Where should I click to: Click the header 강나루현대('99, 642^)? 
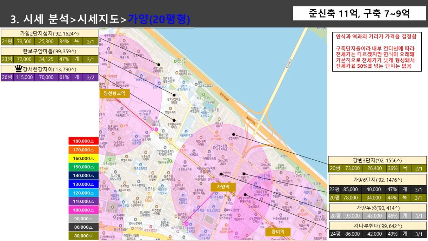point(377,225)
